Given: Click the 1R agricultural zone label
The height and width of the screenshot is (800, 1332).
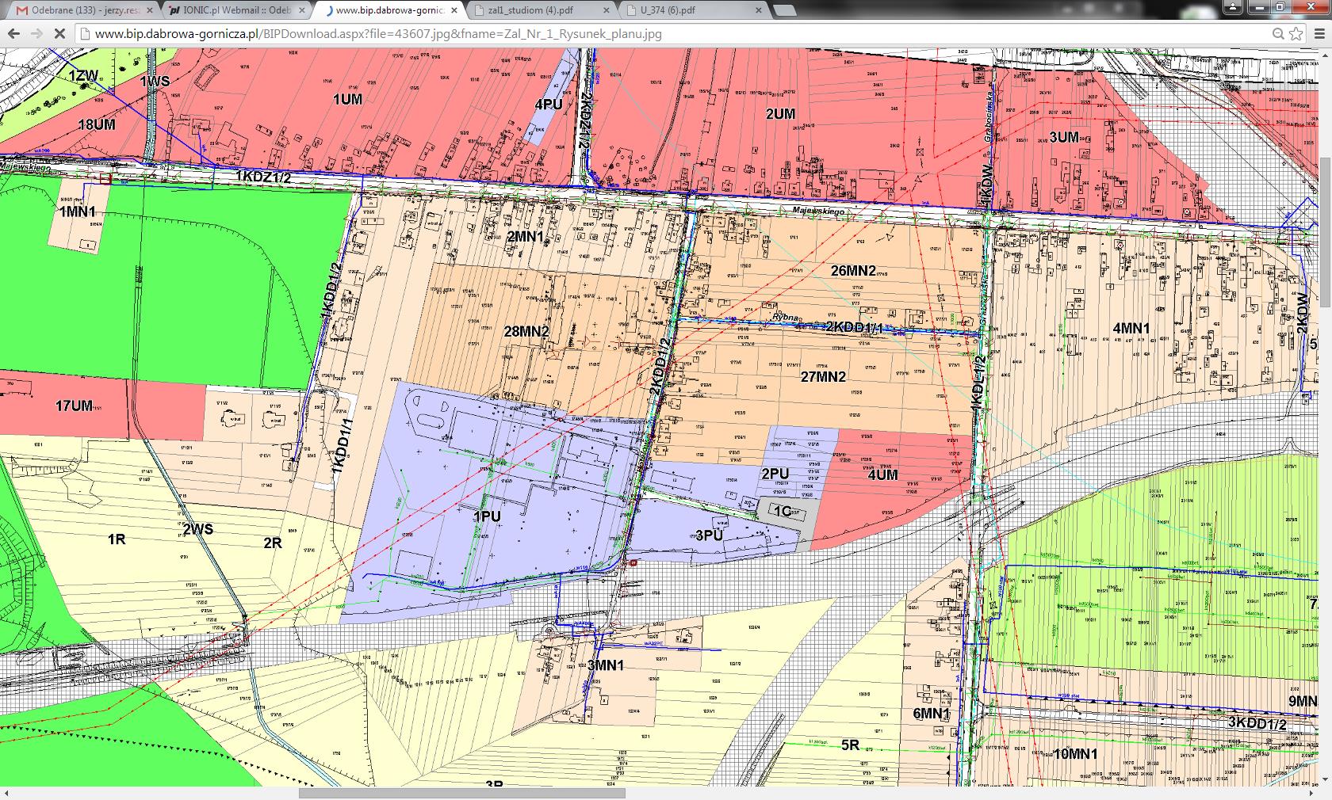Looking at the screenshot, I should pos(117,539).
